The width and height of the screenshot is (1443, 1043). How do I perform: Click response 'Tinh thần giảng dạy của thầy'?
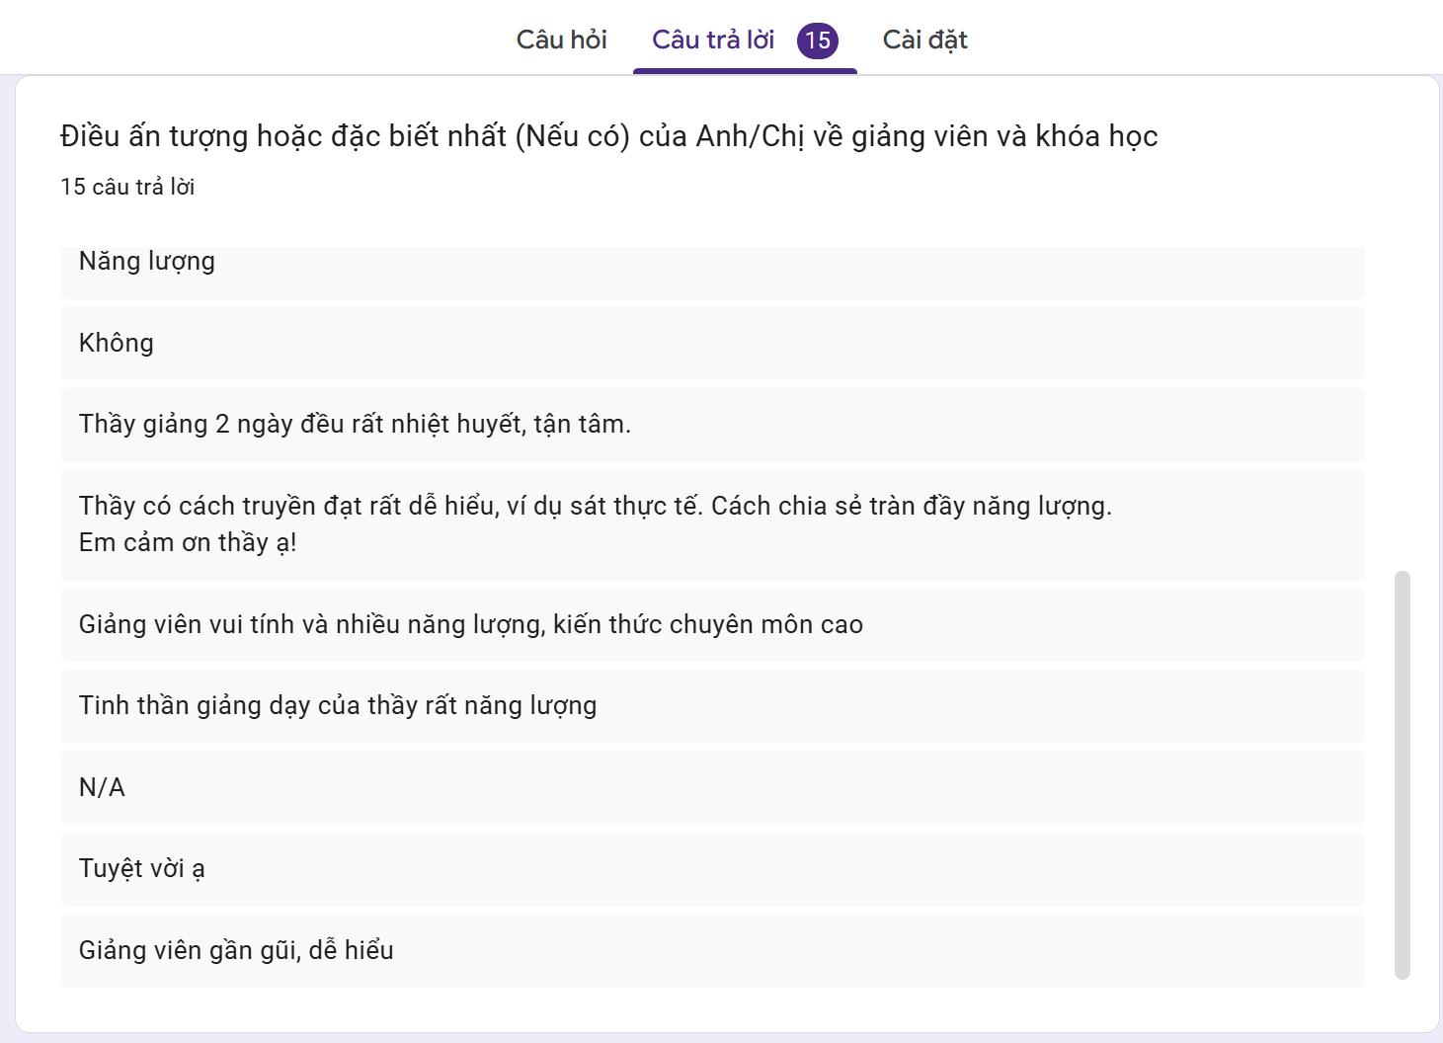(x=338, y=705)
